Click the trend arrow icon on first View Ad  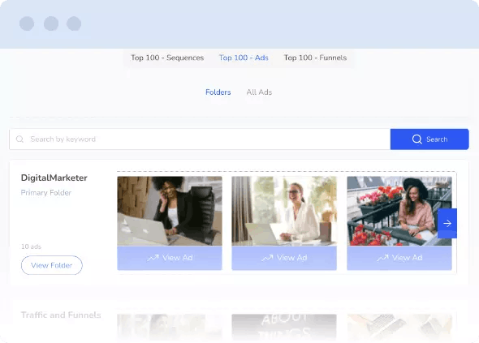pos(153,258)
